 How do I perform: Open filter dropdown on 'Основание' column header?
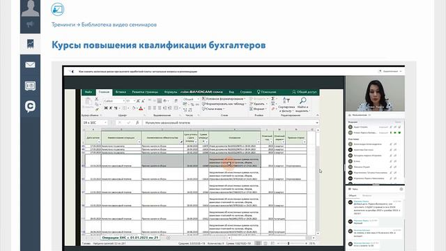pos(259,142)
